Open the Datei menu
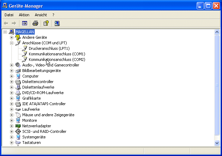The width and height of the screenshot is (222, 156). coord(9,15)
